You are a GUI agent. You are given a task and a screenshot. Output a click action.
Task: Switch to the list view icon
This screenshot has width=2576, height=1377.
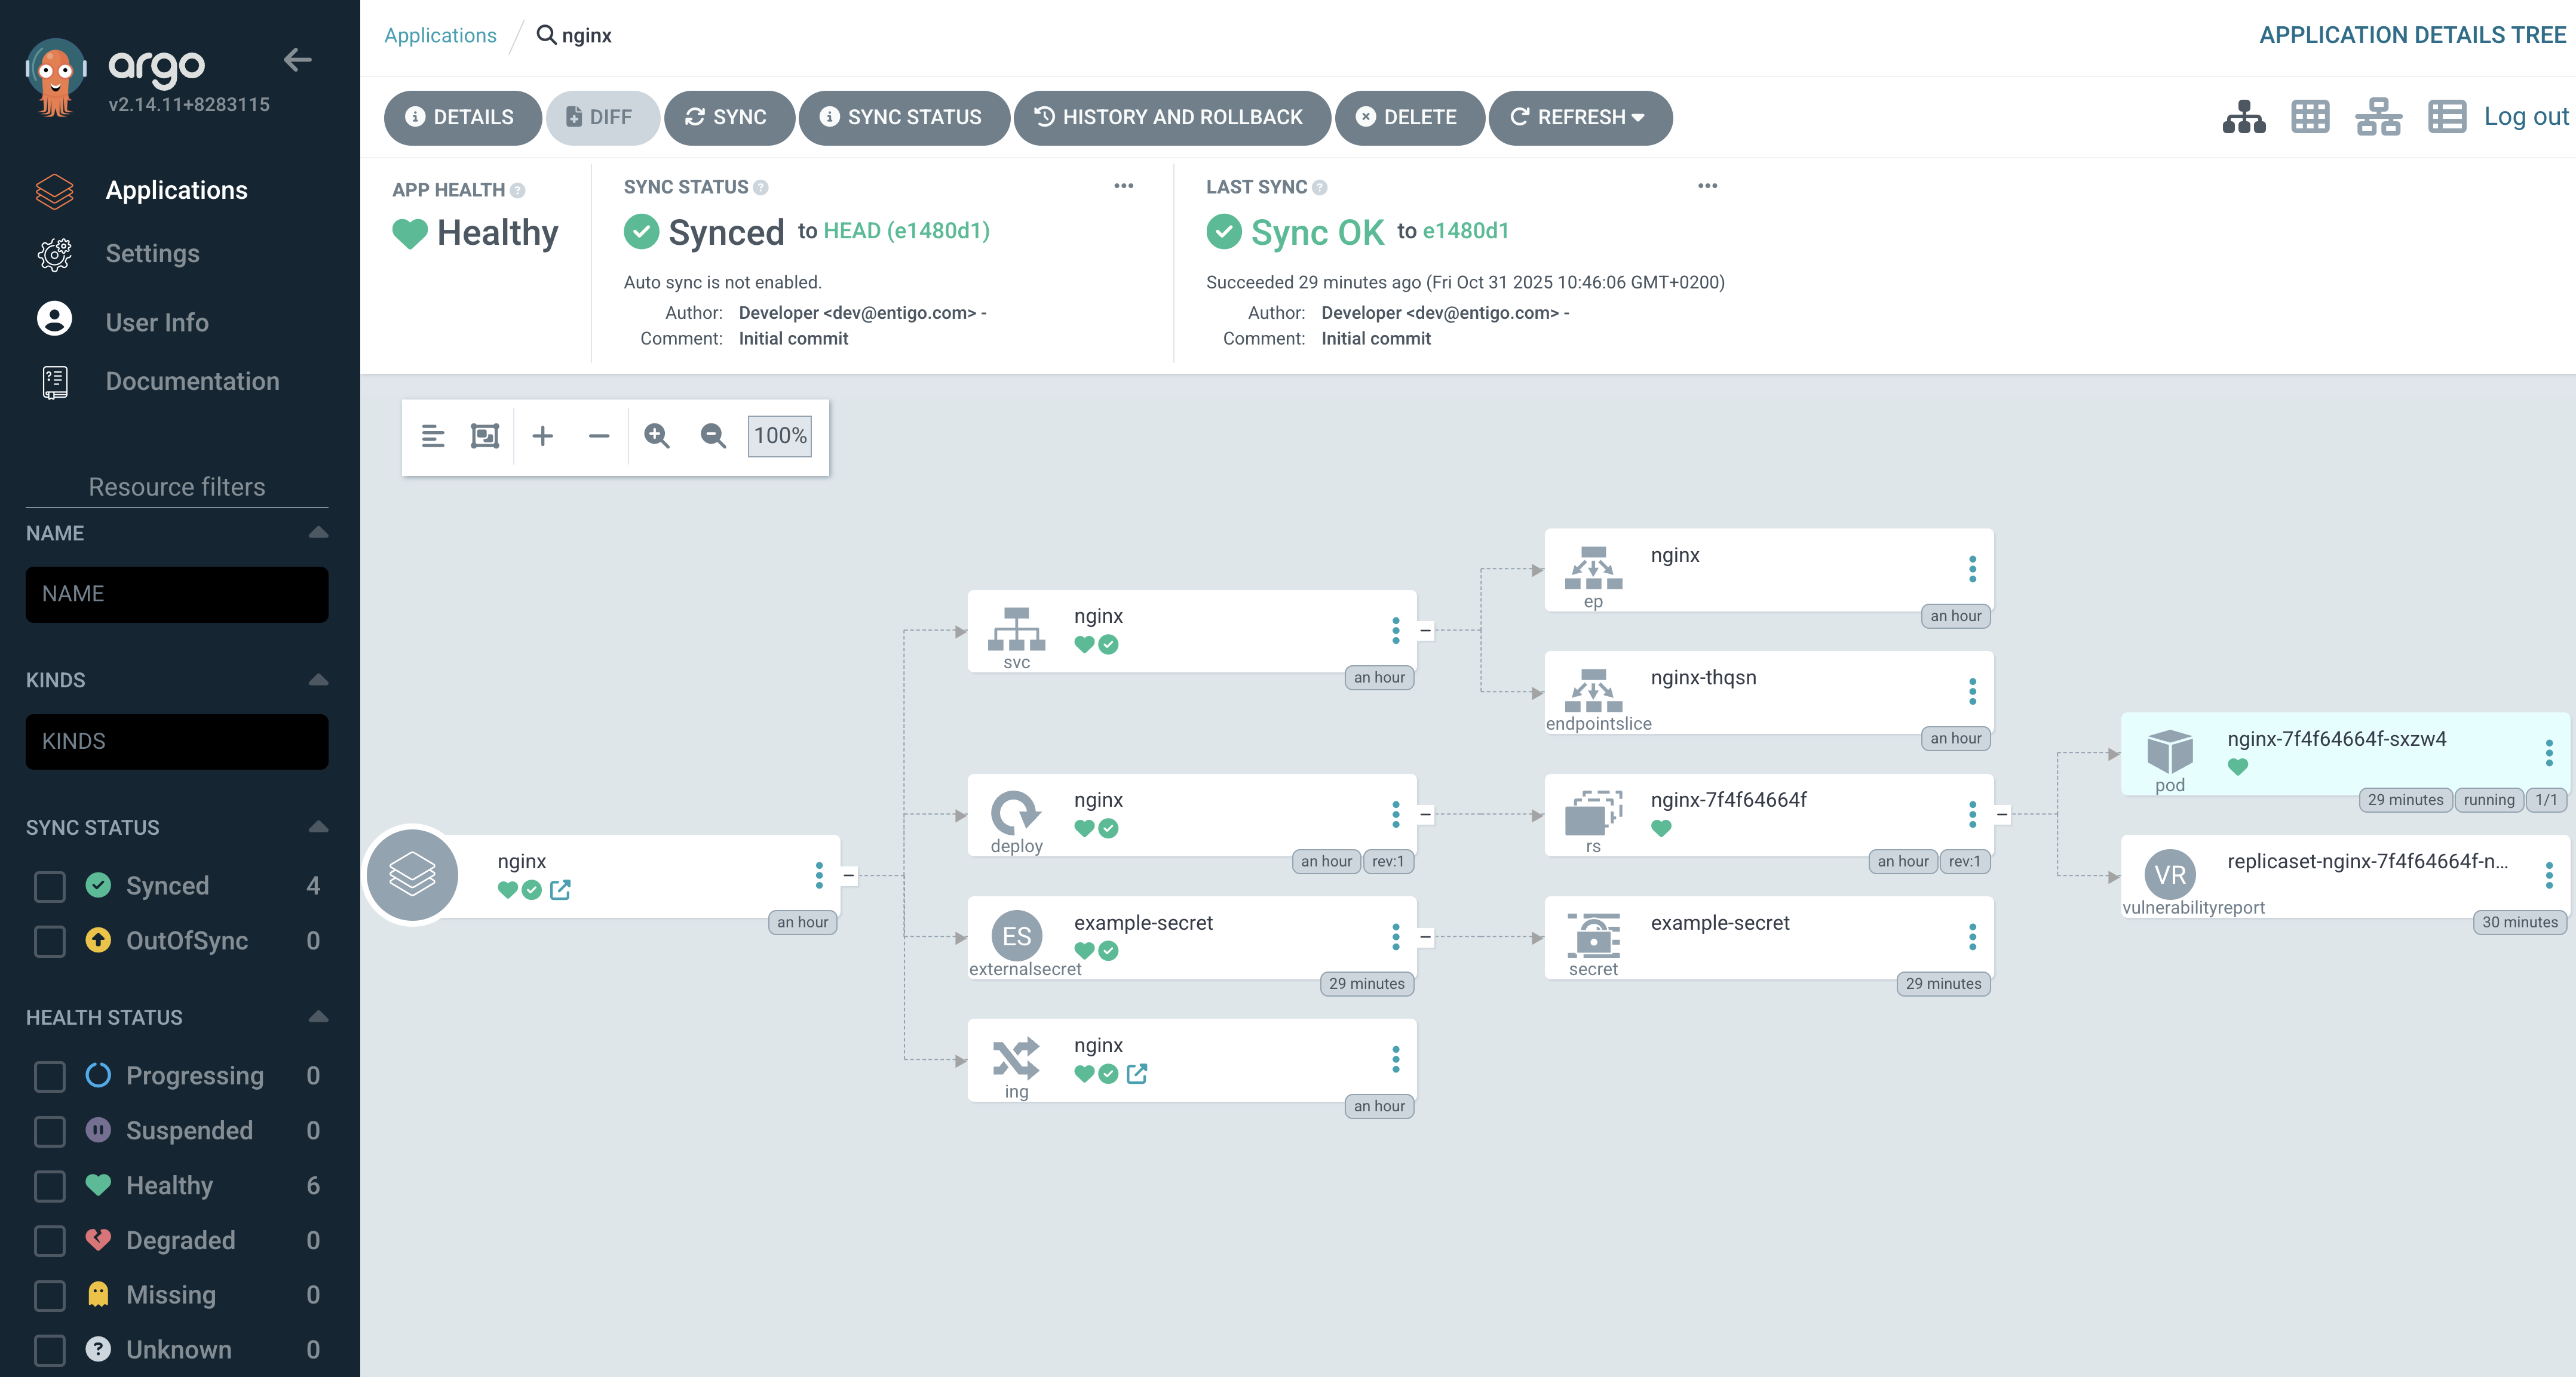[2447, 117]
